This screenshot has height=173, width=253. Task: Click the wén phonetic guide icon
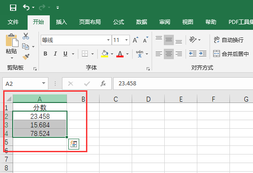[x=139, y=54]
